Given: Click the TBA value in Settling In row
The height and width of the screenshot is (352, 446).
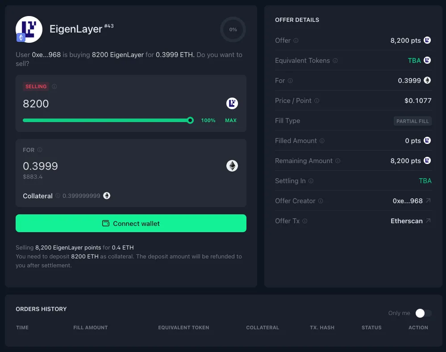Looking at the screenshot, I should point(425,181).
